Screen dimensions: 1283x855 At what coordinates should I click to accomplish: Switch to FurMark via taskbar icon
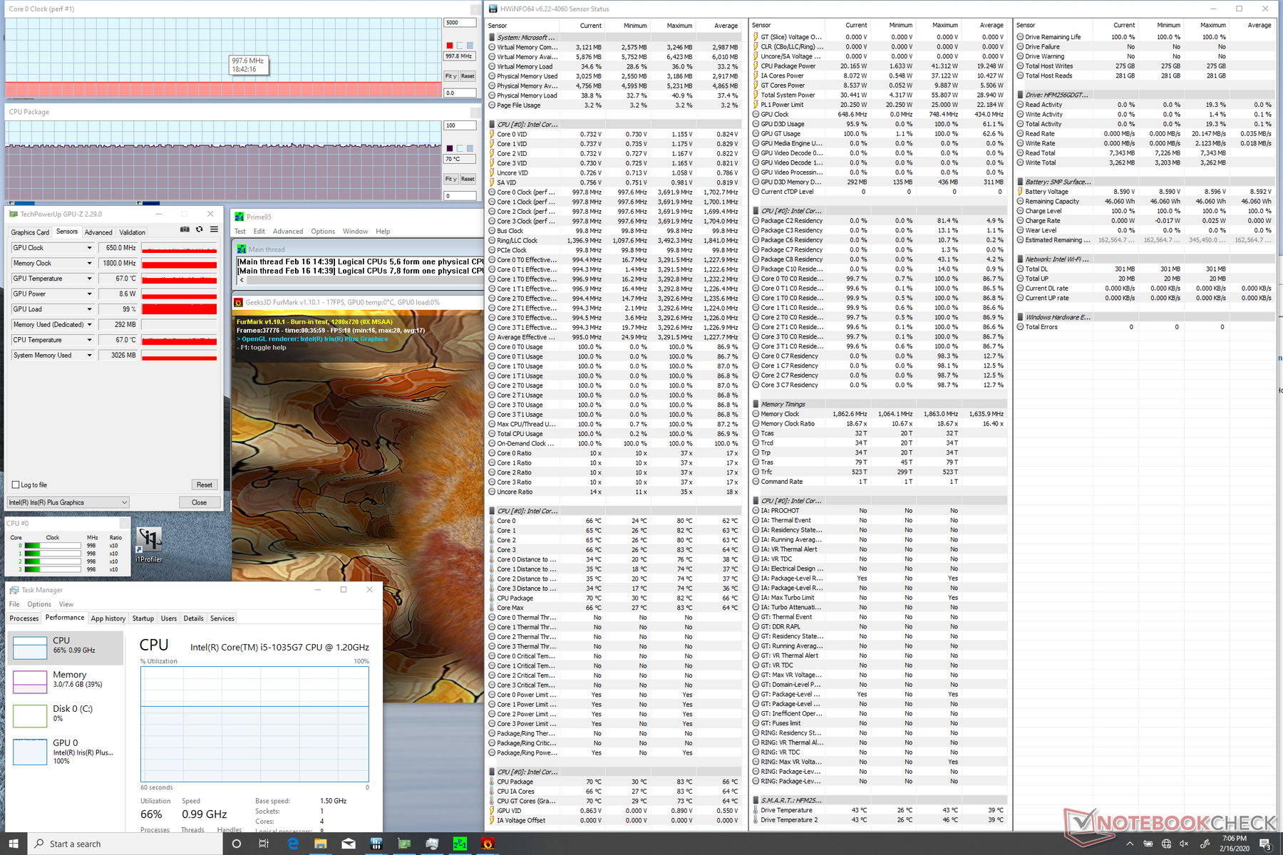point(488,844)
